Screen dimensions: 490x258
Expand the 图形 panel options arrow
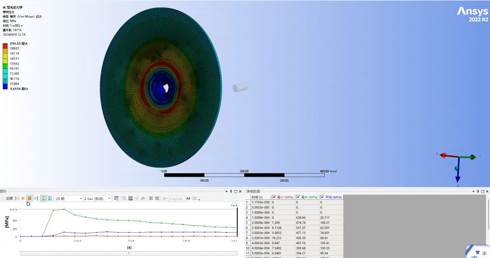click(226, 191)
